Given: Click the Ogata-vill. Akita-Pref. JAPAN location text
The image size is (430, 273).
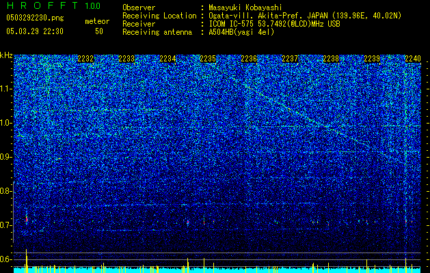Looking at the screenshot, I should coord(305,16).
